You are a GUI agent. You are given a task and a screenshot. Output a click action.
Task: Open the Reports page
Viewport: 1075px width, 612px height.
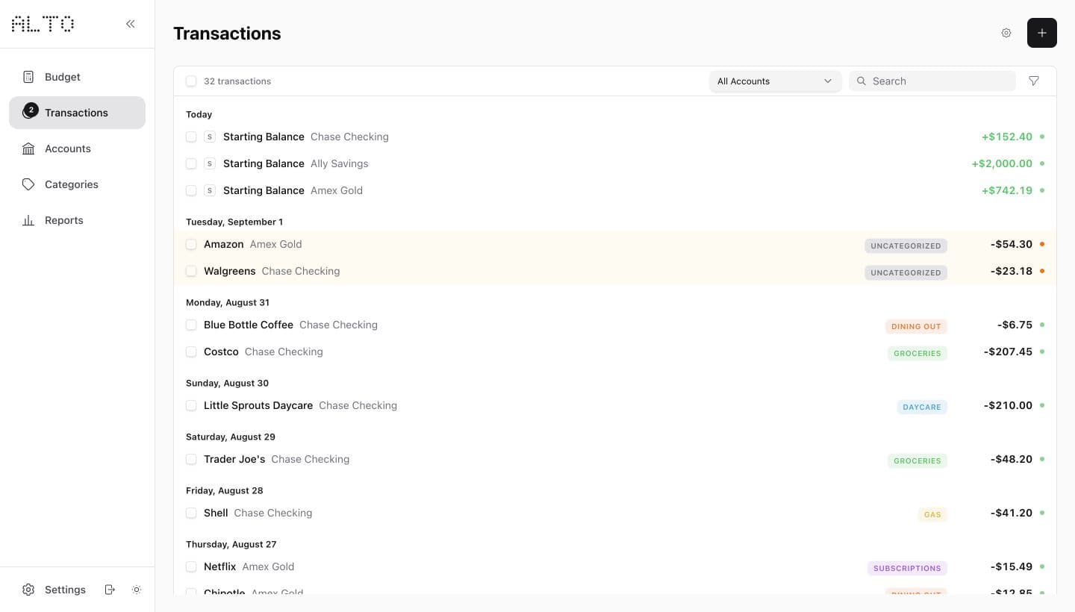tap(77, 220)
